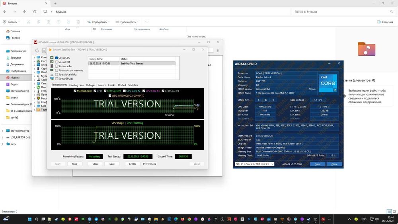Screen dimensions: 398x224
Task: Switch to the Statistics tab
Action: pyautogui.click(x=133, y=85)
